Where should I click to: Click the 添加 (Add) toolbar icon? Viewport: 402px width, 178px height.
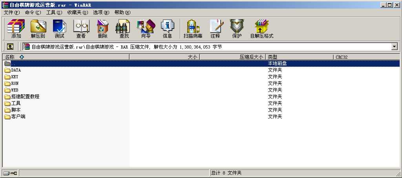16,29
